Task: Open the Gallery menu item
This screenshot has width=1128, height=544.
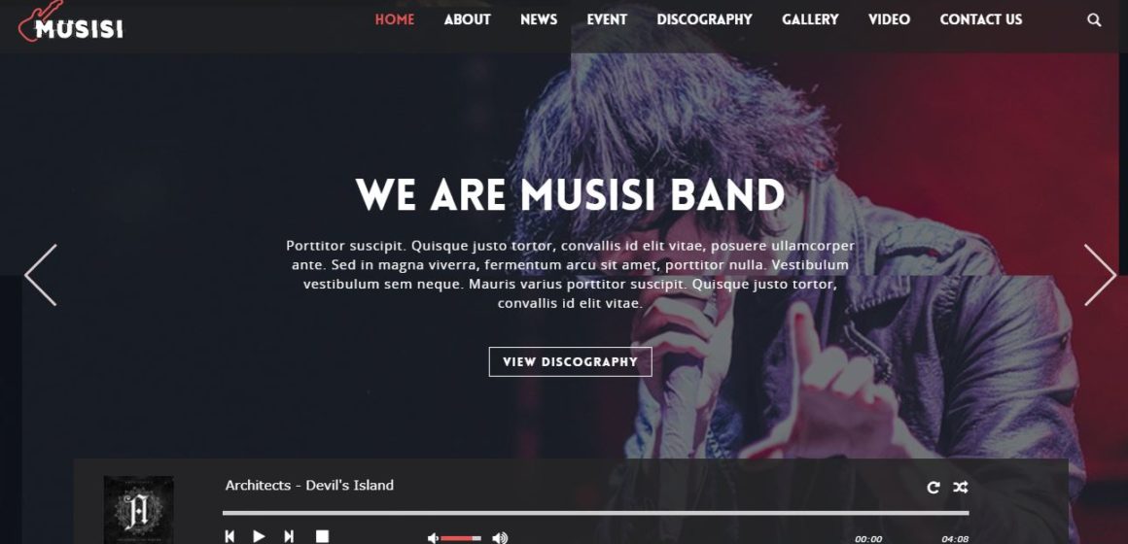Action: coord(810,20)
